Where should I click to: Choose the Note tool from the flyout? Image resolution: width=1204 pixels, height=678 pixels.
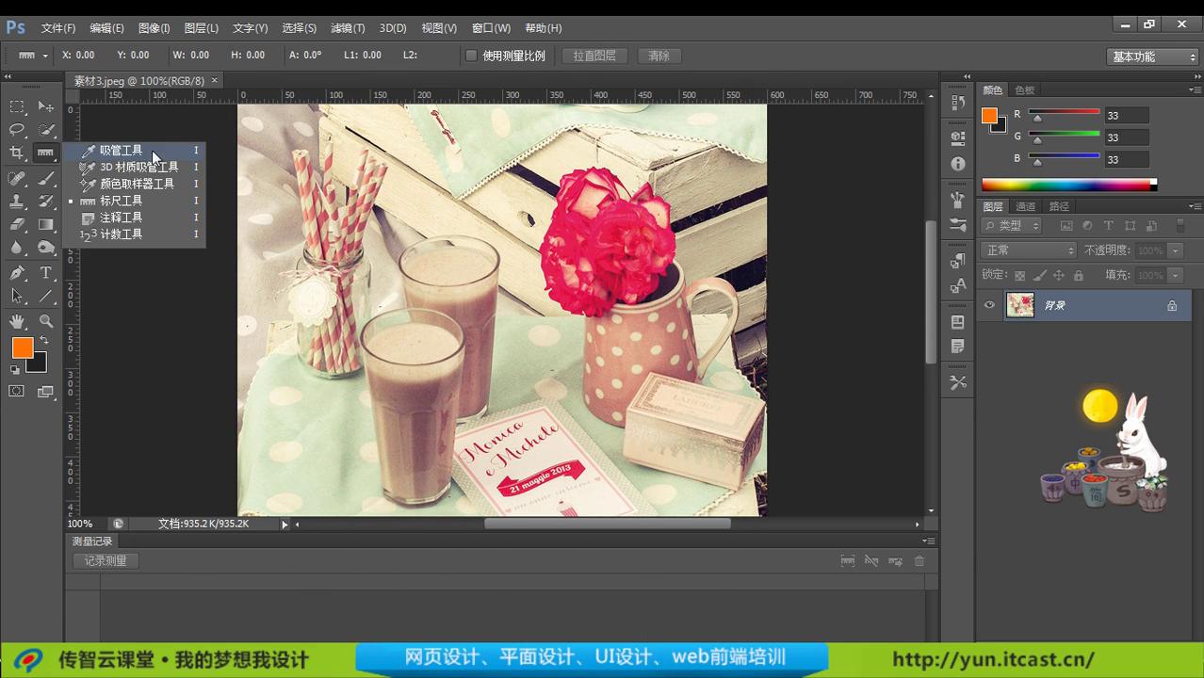121,217
